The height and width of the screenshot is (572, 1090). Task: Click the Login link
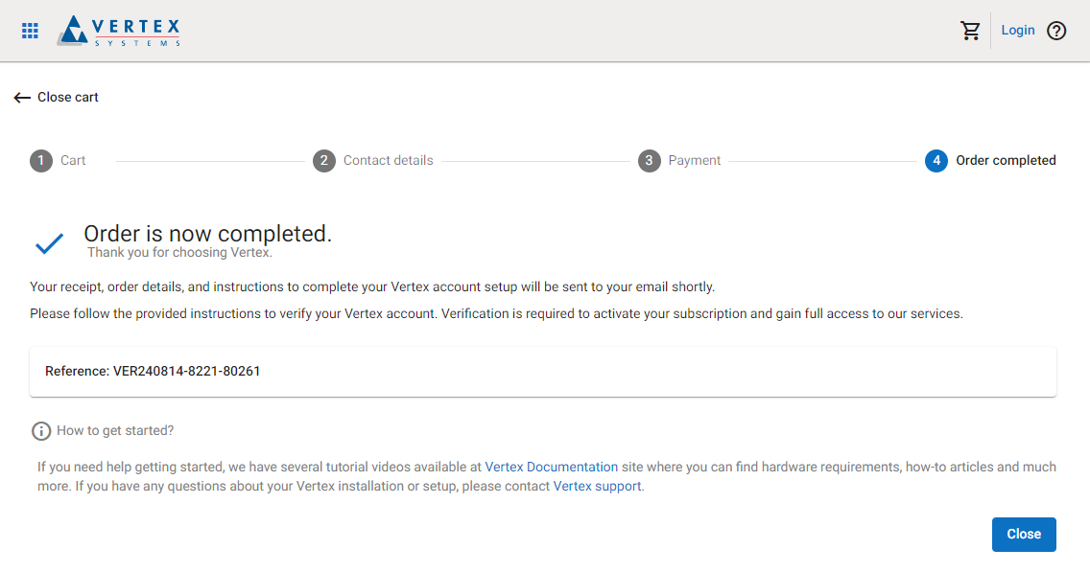pos(1017,31)
